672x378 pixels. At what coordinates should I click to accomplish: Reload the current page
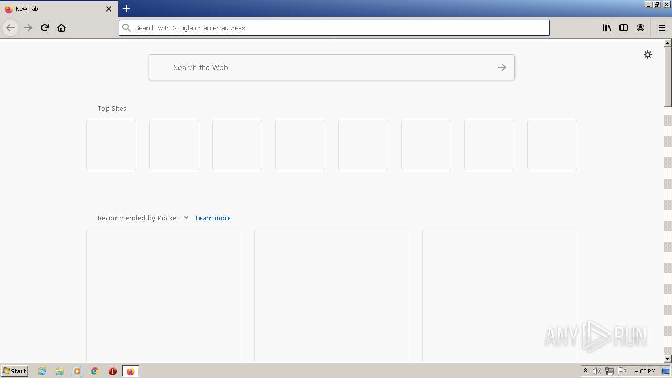click(45, 28)
